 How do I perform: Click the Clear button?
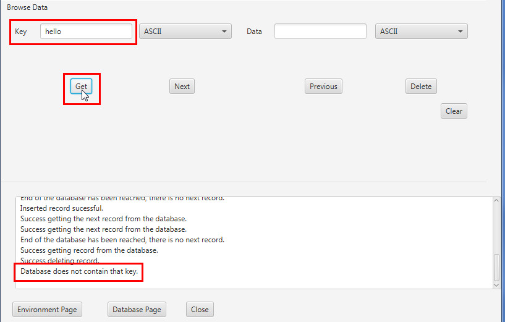[x=454, y=111]
